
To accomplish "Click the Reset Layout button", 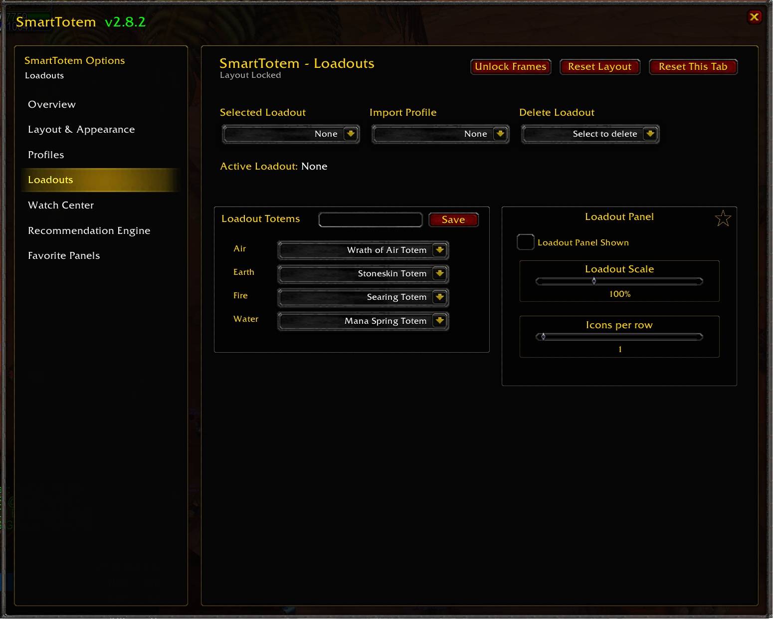I will (x=600, y=67).
